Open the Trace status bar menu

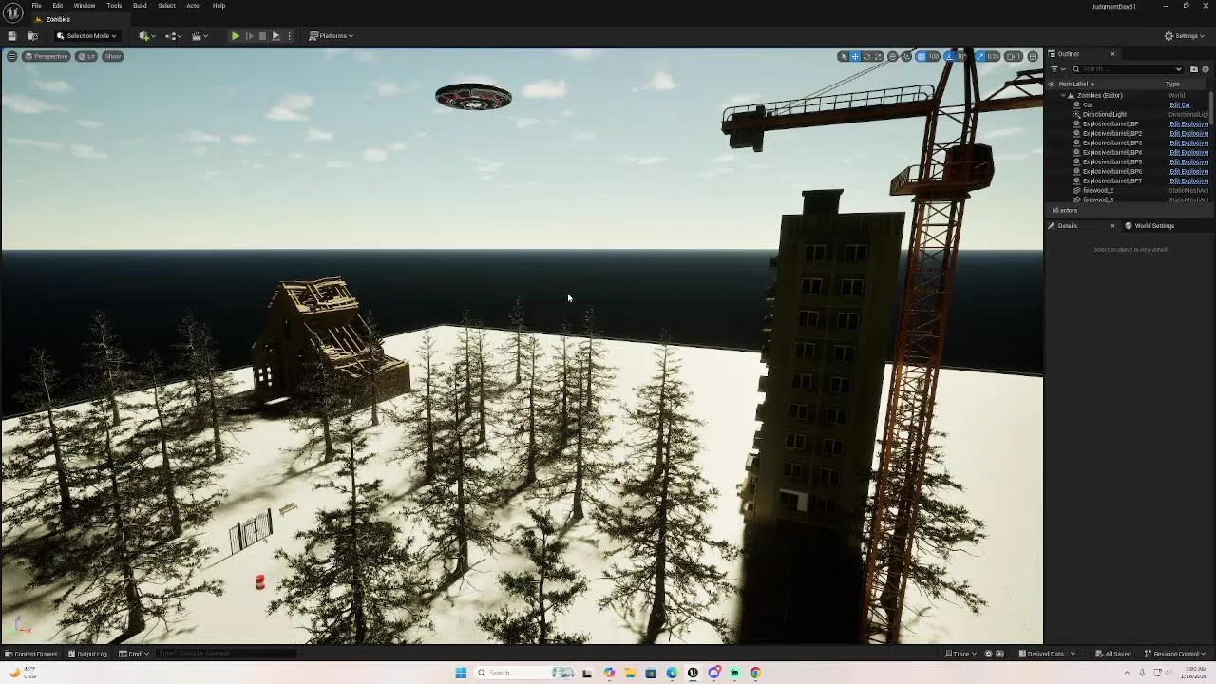(960, 654)
